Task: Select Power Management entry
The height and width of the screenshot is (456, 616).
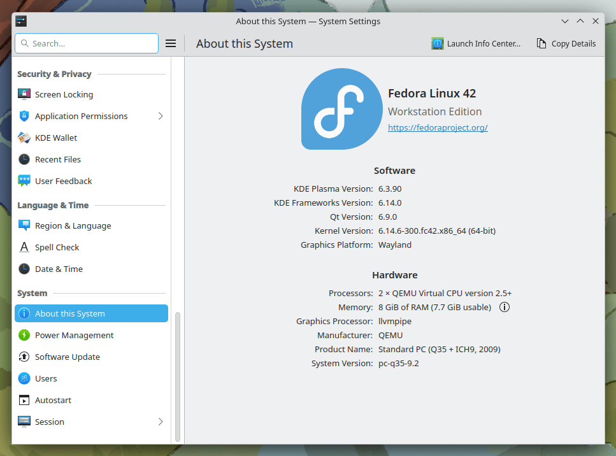Action: tap(91, 335)
